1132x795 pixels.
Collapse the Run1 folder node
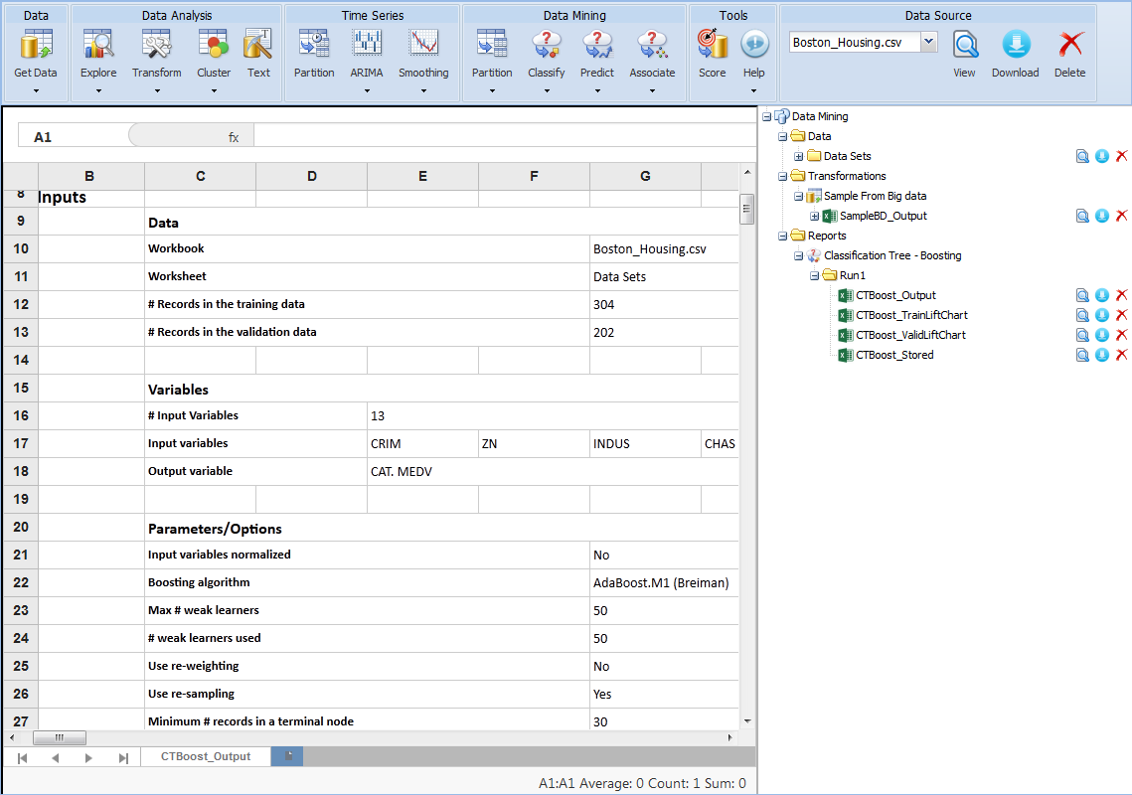(x=815, y=275)
